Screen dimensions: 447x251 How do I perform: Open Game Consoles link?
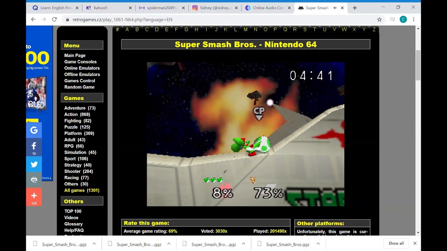(80, 62)
